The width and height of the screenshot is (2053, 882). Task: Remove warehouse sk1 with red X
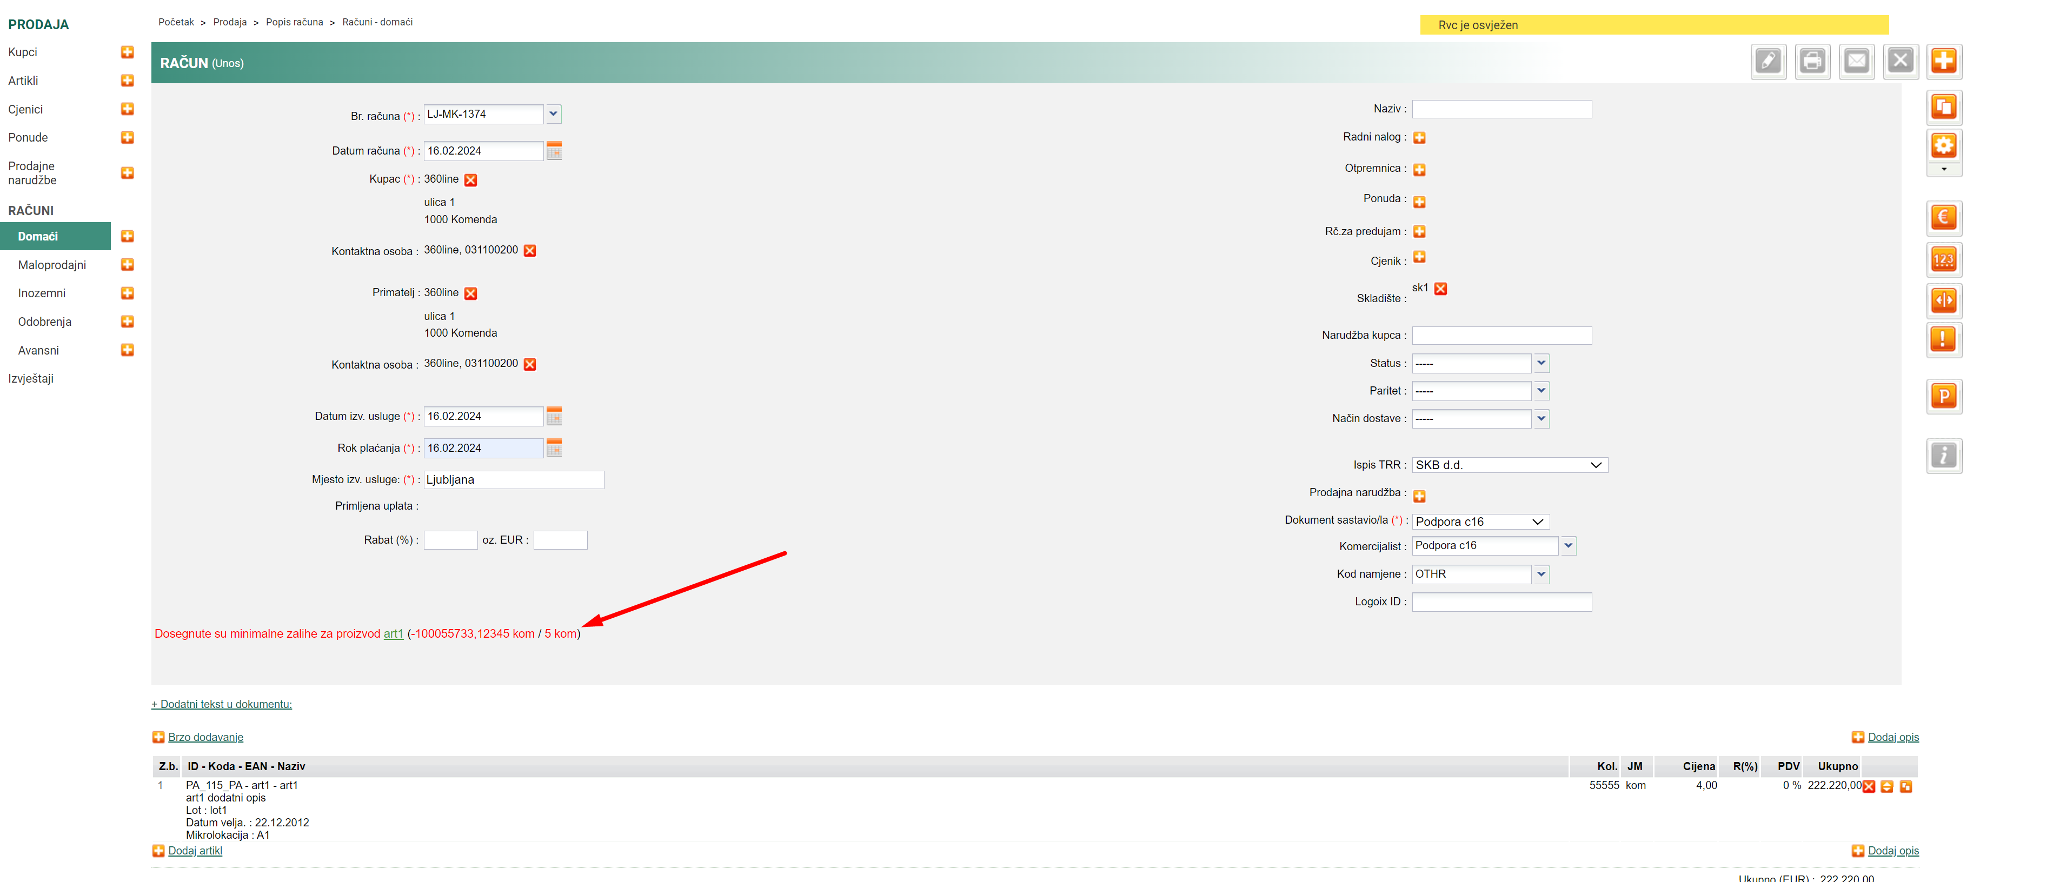[x=1440, y=289]
